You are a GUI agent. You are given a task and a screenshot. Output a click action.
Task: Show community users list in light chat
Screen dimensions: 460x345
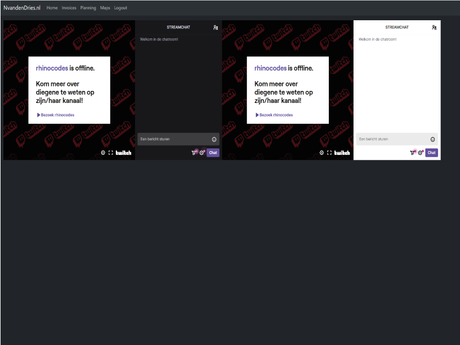(434, 27)
